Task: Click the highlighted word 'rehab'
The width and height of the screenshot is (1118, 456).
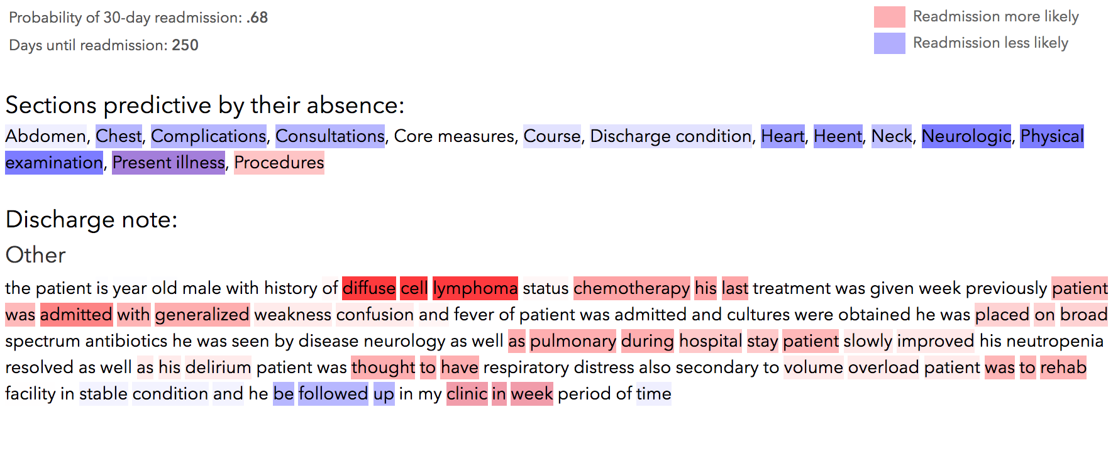Action: pyautogui.click(x=1063, y=367)
